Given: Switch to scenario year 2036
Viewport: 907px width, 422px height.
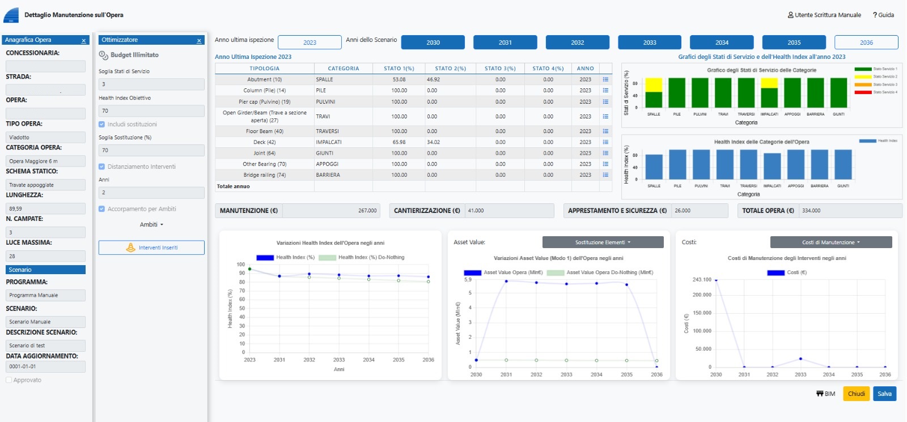Looking at the screenshot, I should click(866, 42).
